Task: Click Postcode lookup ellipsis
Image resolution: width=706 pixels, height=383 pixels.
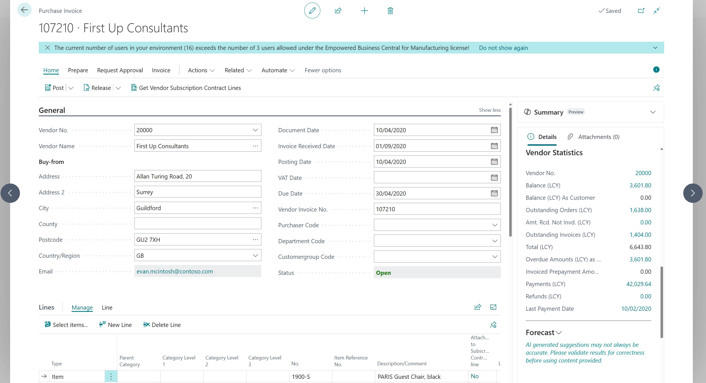Action: (x=255, y=240)
